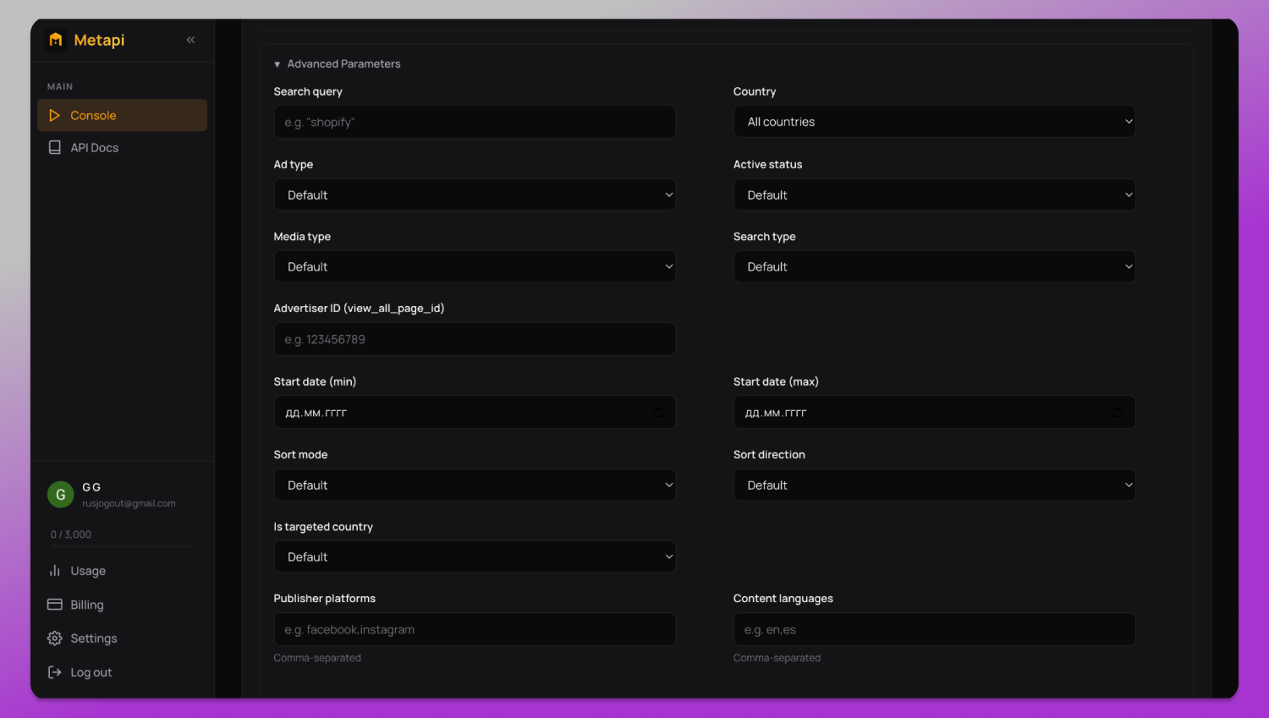The width and height of the screenshot is (1269, 718).
Task: Open the Active status dropdown
Action: 934,195
